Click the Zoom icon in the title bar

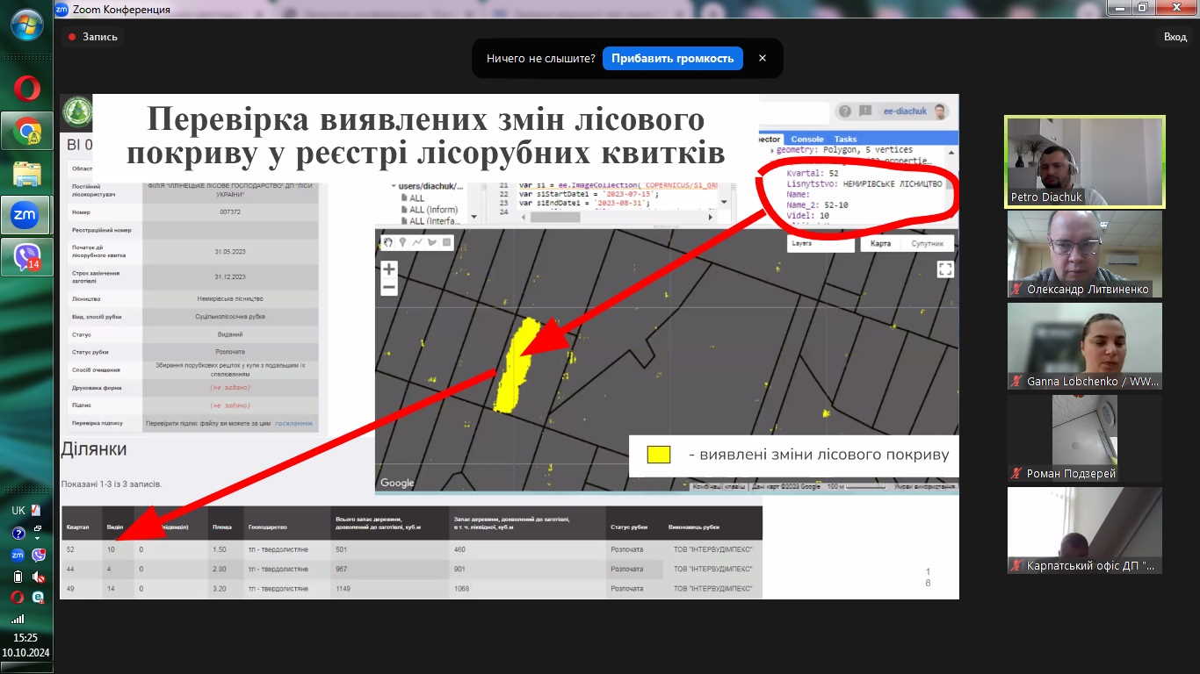61,9
